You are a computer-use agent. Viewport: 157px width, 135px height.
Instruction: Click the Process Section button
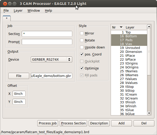pos(73,123)
